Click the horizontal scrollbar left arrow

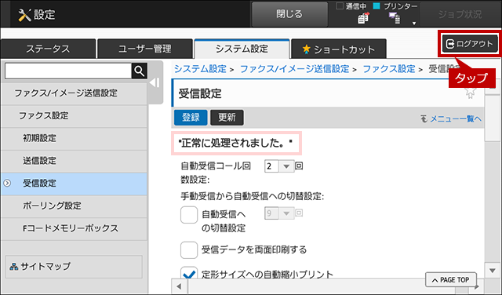tap(179, 286)
